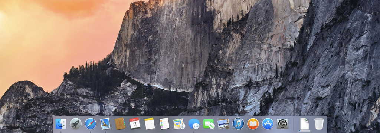The width and height of the screenshot is (380, 133).
Task: Open Finder from the Dock
Action: click(61, 124)
